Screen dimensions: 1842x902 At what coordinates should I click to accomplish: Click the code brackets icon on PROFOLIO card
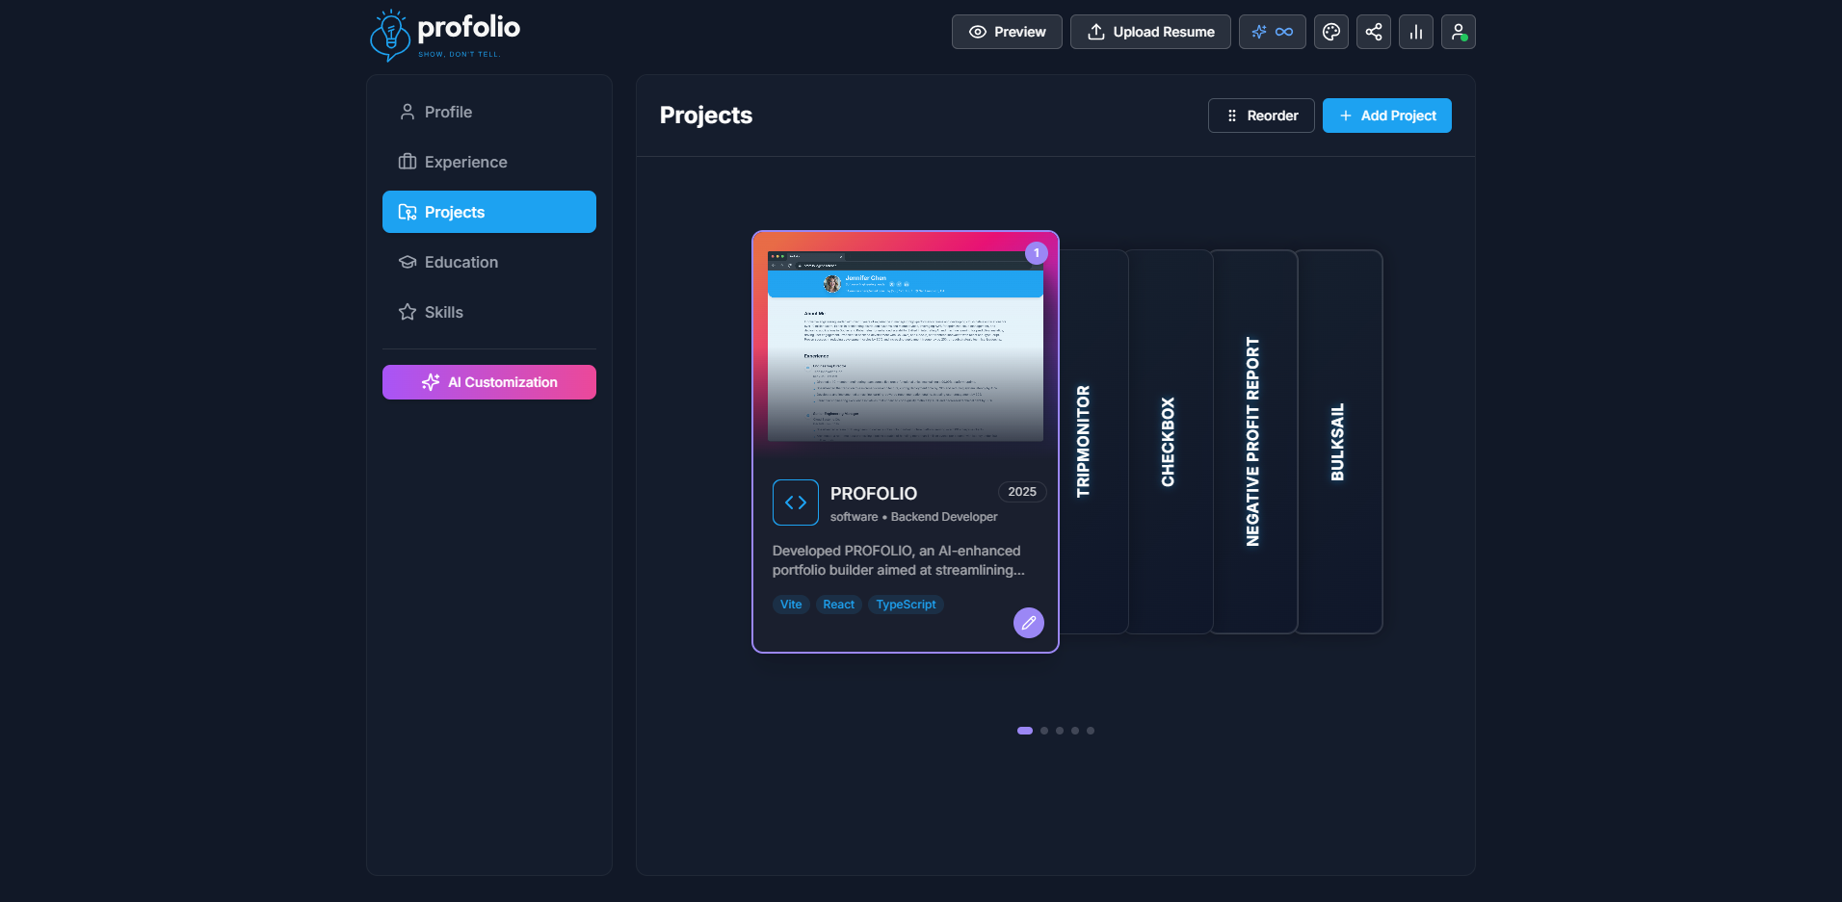pos(795,503)
